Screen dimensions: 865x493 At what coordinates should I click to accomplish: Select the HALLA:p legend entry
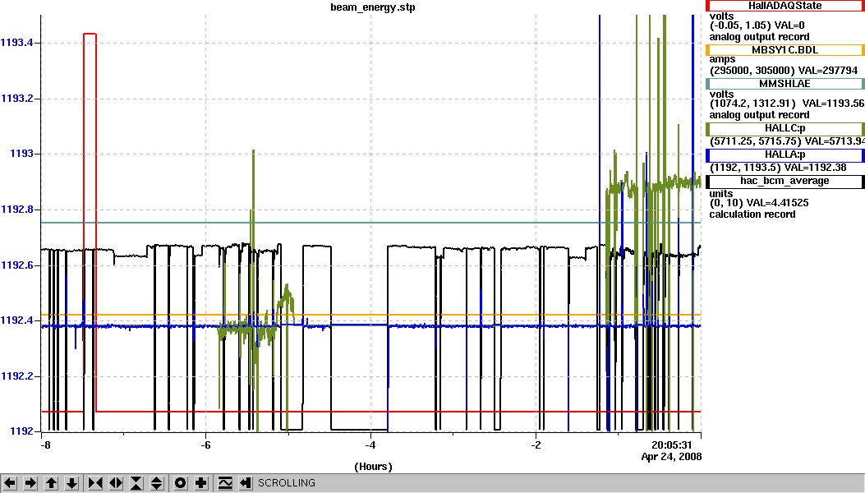point(785,154)
